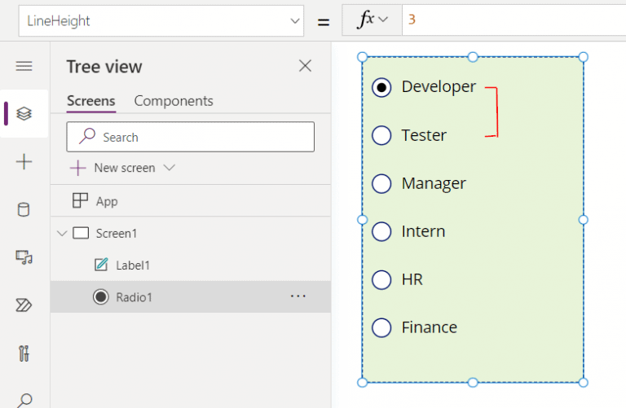Click the App grid icon
This screenshot has height=408, width=626.
point(80,200)
